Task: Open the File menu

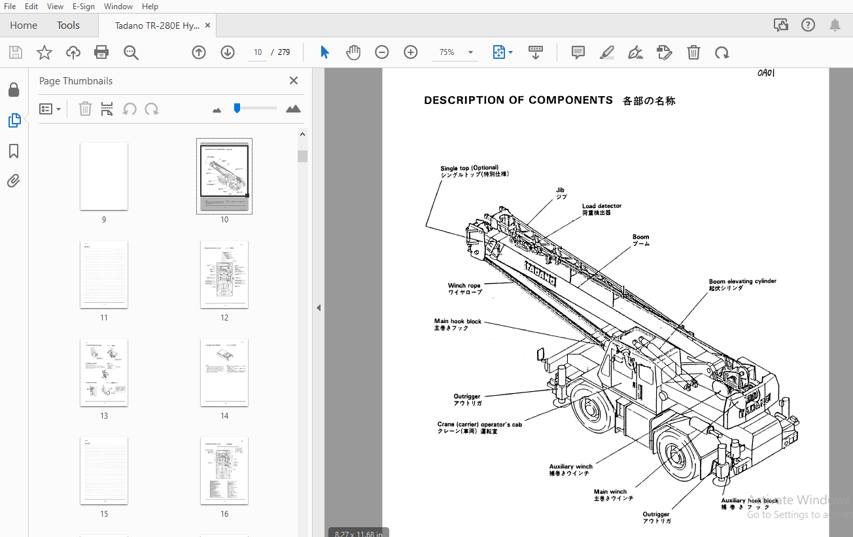Action: click(x=10, y=6)
